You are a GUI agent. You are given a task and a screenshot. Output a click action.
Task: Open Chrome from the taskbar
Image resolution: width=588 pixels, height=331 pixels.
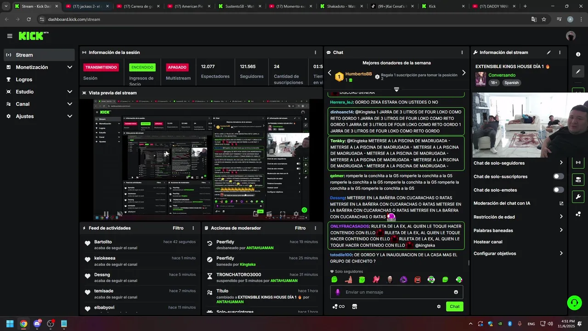[x=23, y=324]
